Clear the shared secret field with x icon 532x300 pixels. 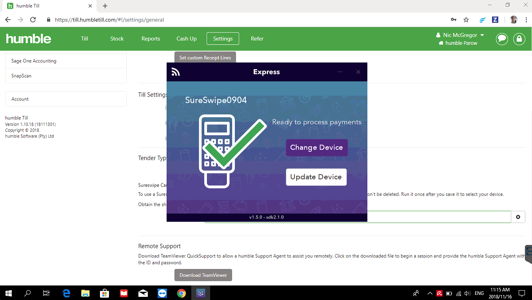pos(518,217)
